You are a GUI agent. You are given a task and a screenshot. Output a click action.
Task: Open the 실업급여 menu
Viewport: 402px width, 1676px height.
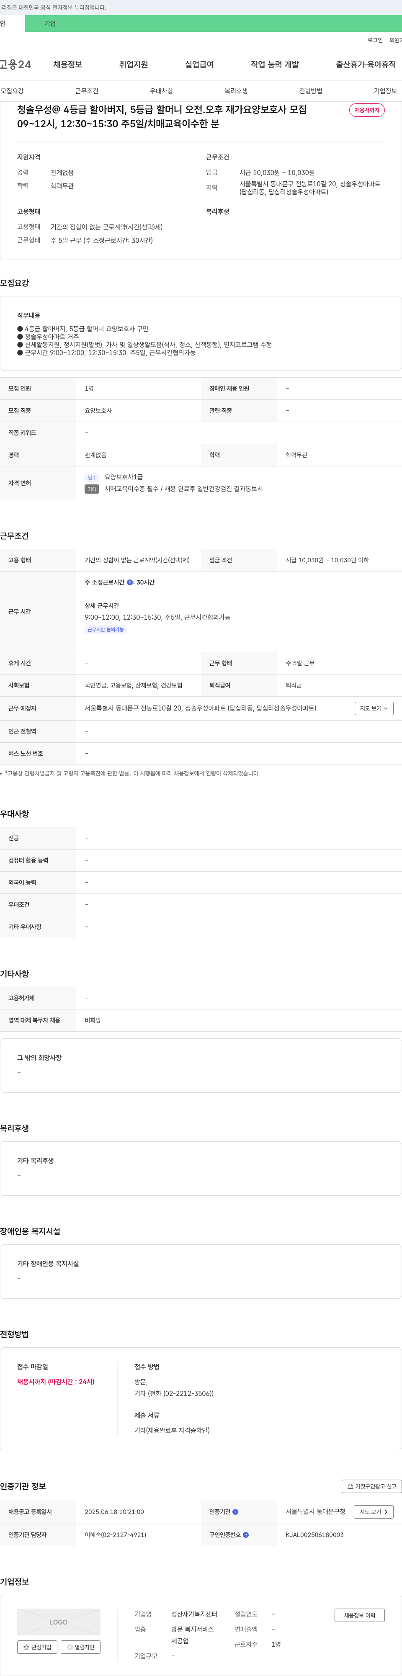coord(199,64)
